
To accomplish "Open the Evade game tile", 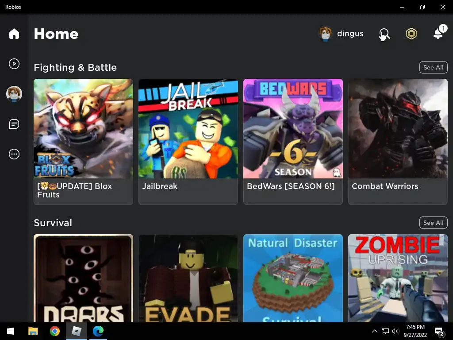I will click(188, 278).
